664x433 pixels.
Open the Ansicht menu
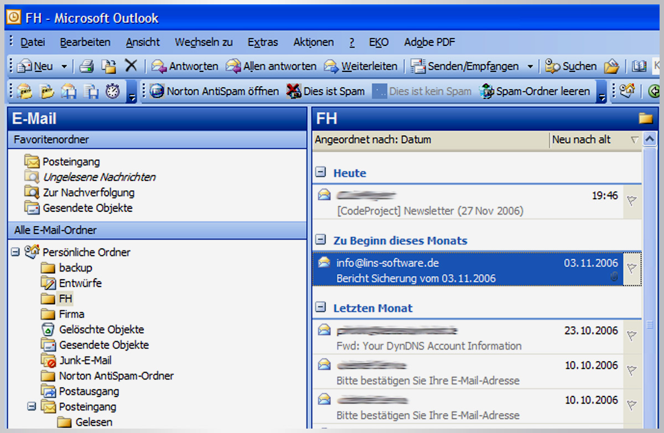click(x=143, y=42)
